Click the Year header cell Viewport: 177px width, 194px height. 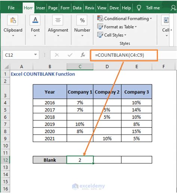coord(50,92)
